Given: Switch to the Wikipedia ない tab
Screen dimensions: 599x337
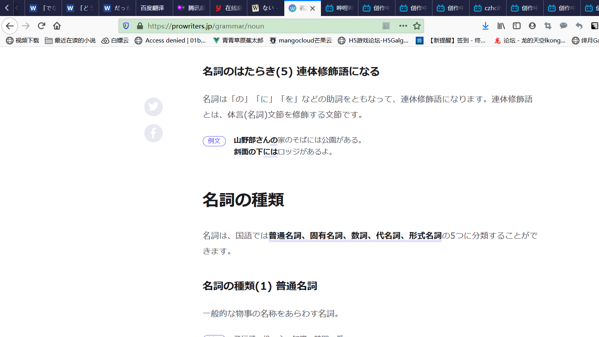Looking at the screenshot, I should click(x=266, y=8).
